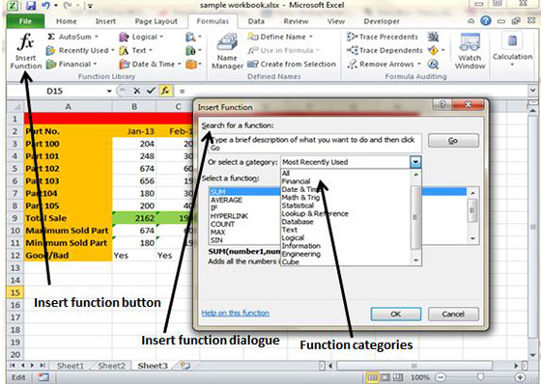The height and width of the screenshot is (384, 541).
Task: Open Help on this function link
Action: pos(236,313)
